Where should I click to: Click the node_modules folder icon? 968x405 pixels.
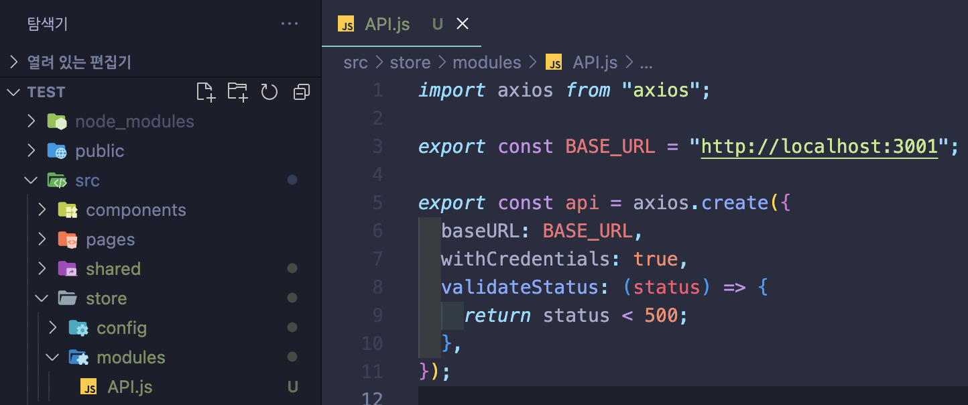(x=57, y=121)
